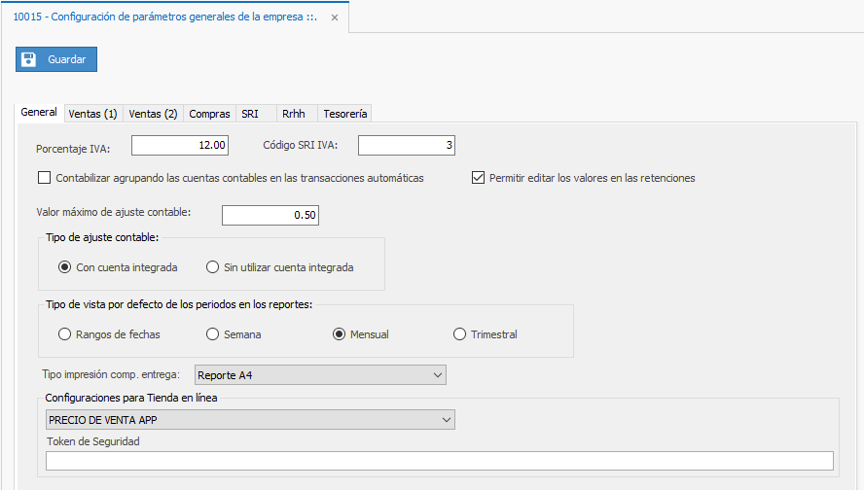Image resolution: width=864 pixels, height=490 pixels.
Task: Click the Porcentaje IVA input field
Action: pos(180,146)
